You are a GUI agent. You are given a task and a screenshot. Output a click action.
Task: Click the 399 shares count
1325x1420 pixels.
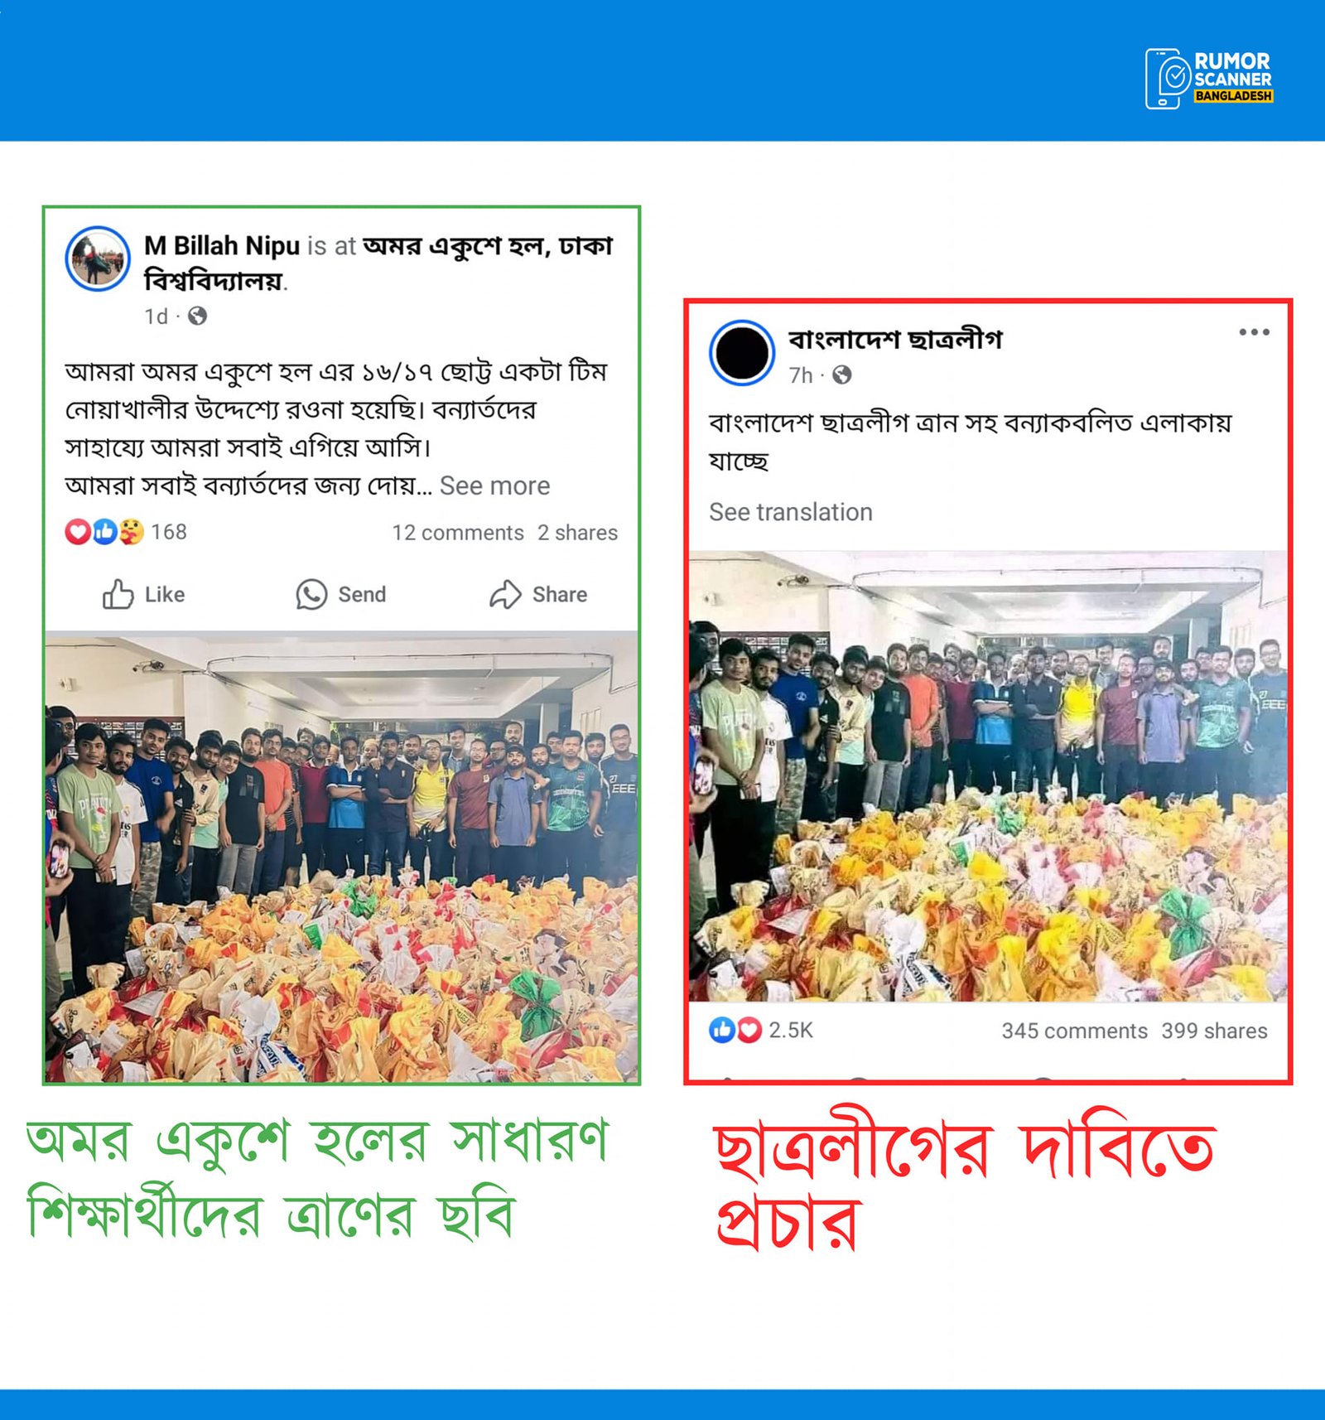[x=1214, y=1031]
